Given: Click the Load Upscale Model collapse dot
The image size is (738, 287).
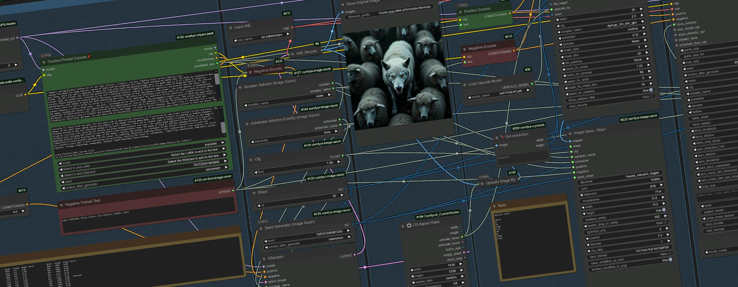Looking at the screenshot, I should tap(464, 85).
